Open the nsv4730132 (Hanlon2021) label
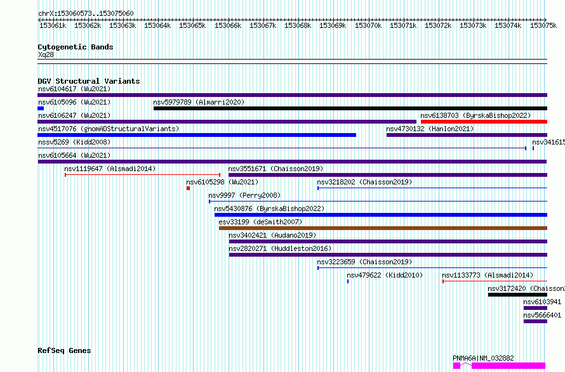 coord(430,129)
